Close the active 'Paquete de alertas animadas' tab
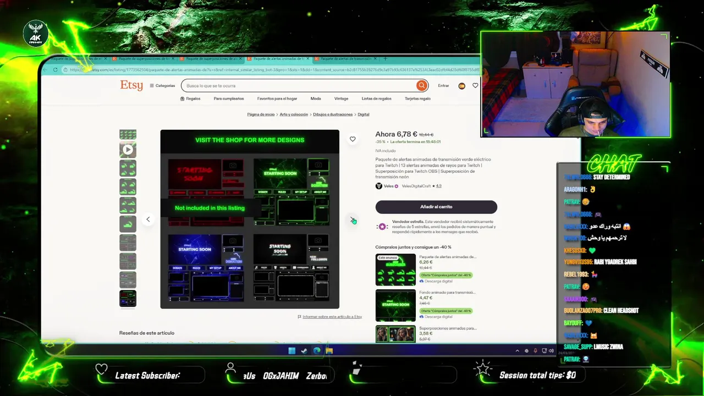The width and height of the screenshot is (704, 396). tap(308, 58)
